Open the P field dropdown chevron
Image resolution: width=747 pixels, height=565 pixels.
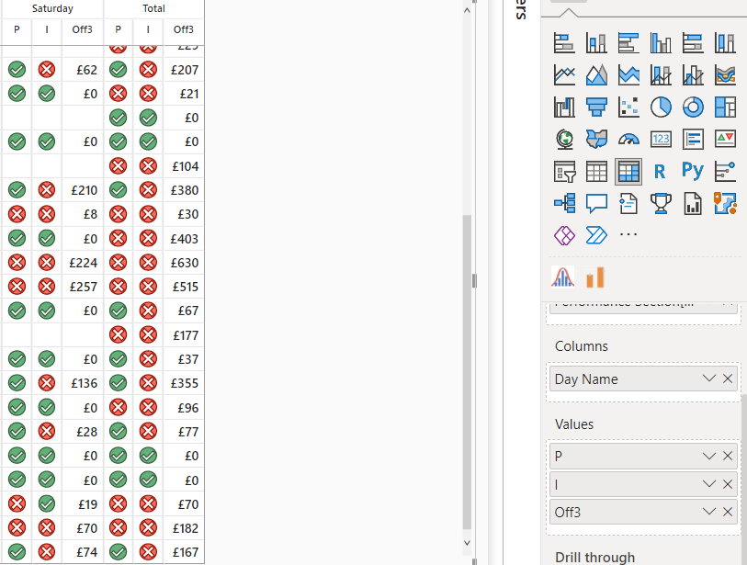tap(709, 456)
